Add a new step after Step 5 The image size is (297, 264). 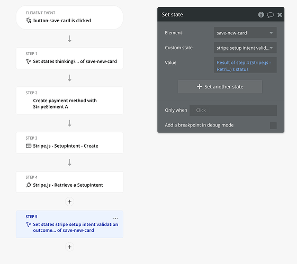(x=69, y=247)
